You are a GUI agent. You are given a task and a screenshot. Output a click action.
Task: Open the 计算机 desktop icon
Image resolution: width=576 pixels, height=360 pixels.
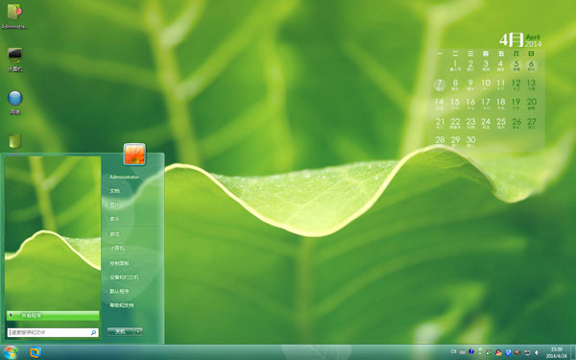(14, 60)
